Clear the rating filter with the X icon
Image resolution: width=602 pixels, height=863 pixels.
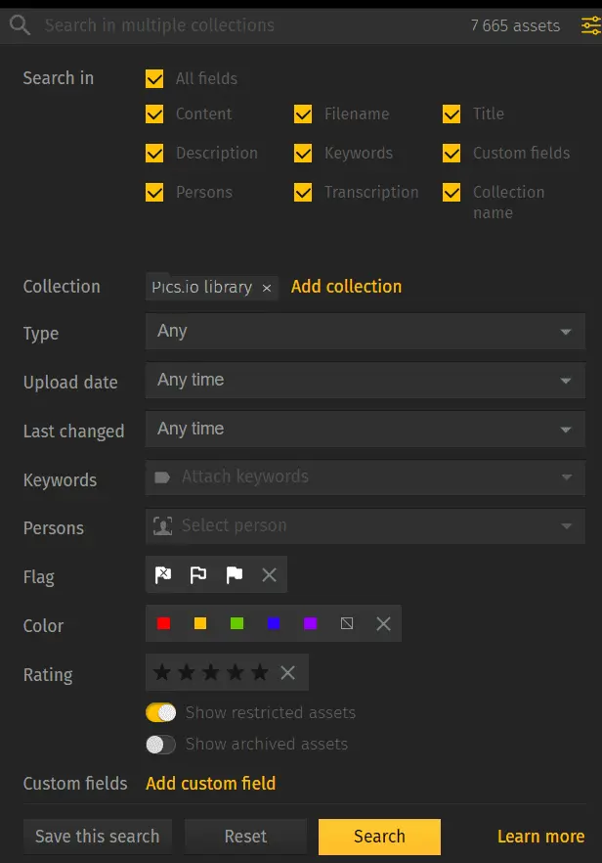click(x=287, y=672)
